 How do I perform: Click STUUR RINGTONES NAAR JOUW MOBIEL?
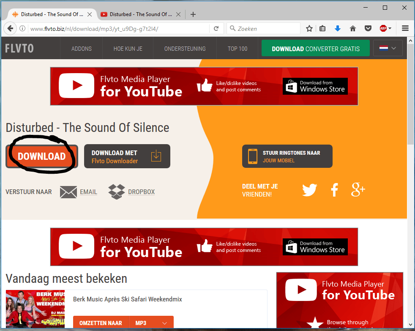pyautogui.click(x=287, y=156)
